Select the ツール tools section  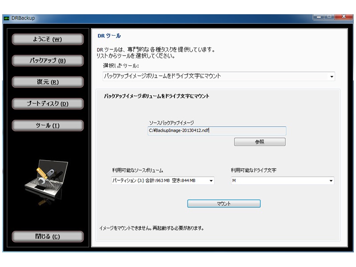[48, 125]
